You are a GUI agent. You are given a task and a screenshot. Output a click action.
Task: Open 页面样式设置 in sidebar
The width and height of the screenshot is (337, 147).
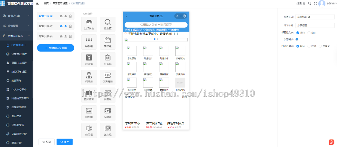pos(16,63)
